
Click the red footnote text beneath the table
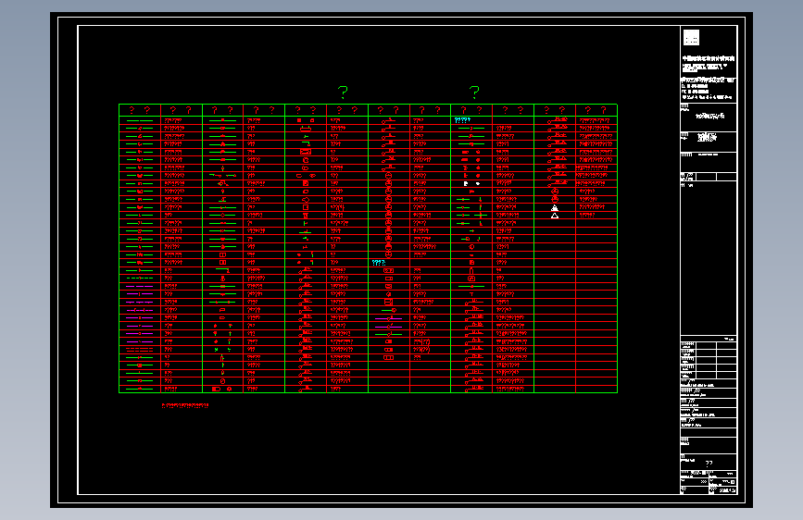[x=185, y=405]
